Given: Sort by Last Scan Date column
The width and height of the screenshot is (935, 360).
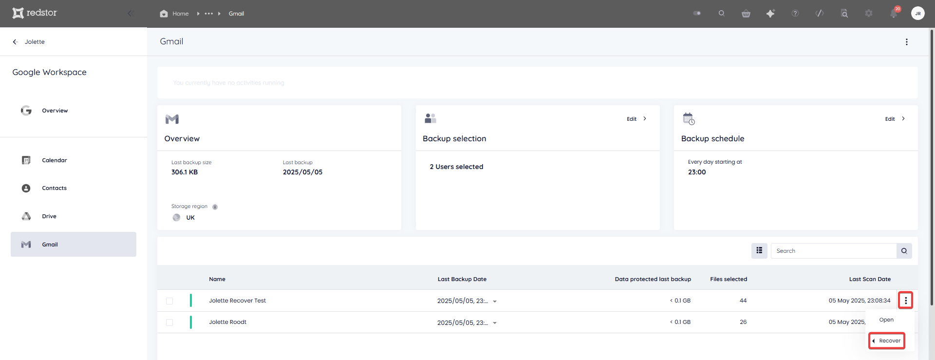Looking at the screenshot, I should (870, 279).
